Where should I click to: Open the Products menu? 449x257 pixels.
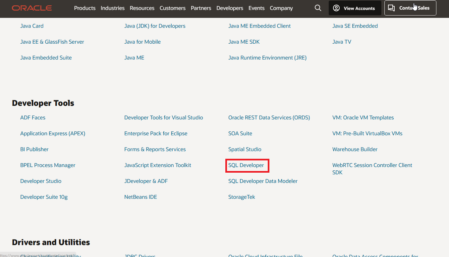point(85,8)
